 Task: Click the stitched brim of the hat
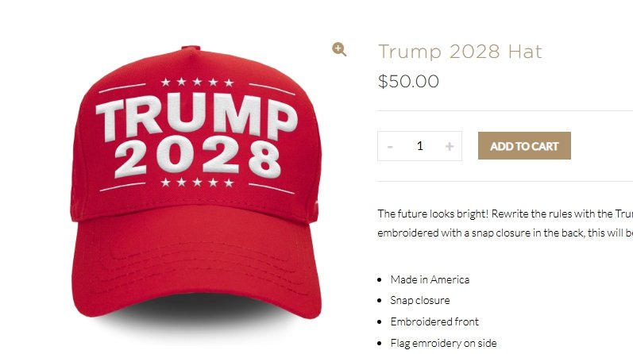tap(196, 268)
